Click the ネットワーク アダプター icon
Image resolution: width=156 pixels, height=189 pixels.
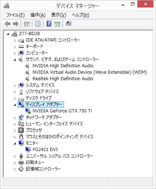pyautogui.click(x=21, y=117)
